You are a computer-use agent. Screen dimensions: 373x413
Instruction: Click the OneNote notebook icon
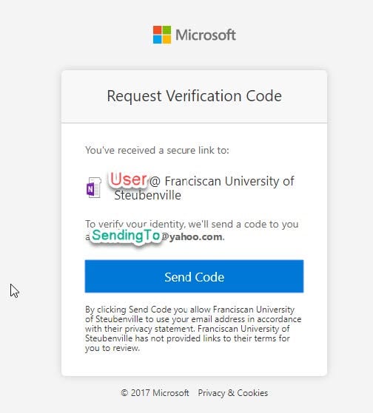94,188
